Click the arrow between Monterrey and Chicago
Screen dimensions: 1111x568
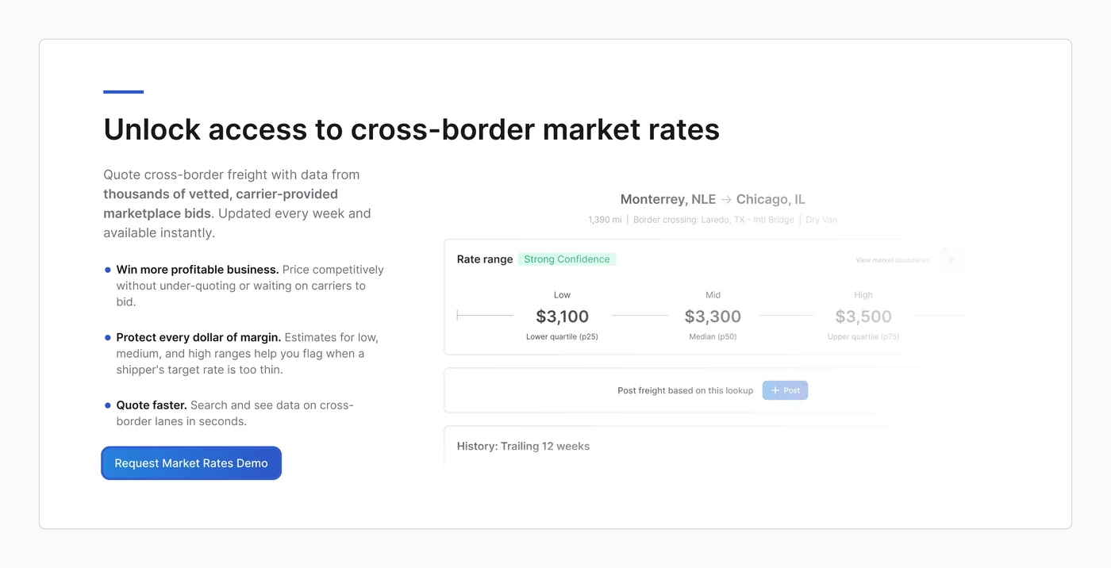pyautogui.click(x=726, y=199)
